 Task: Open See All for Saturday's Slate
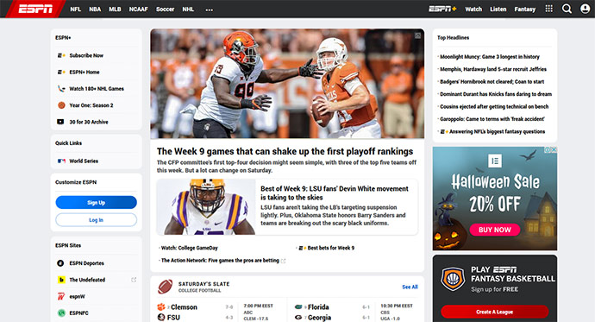coord(410,287)
